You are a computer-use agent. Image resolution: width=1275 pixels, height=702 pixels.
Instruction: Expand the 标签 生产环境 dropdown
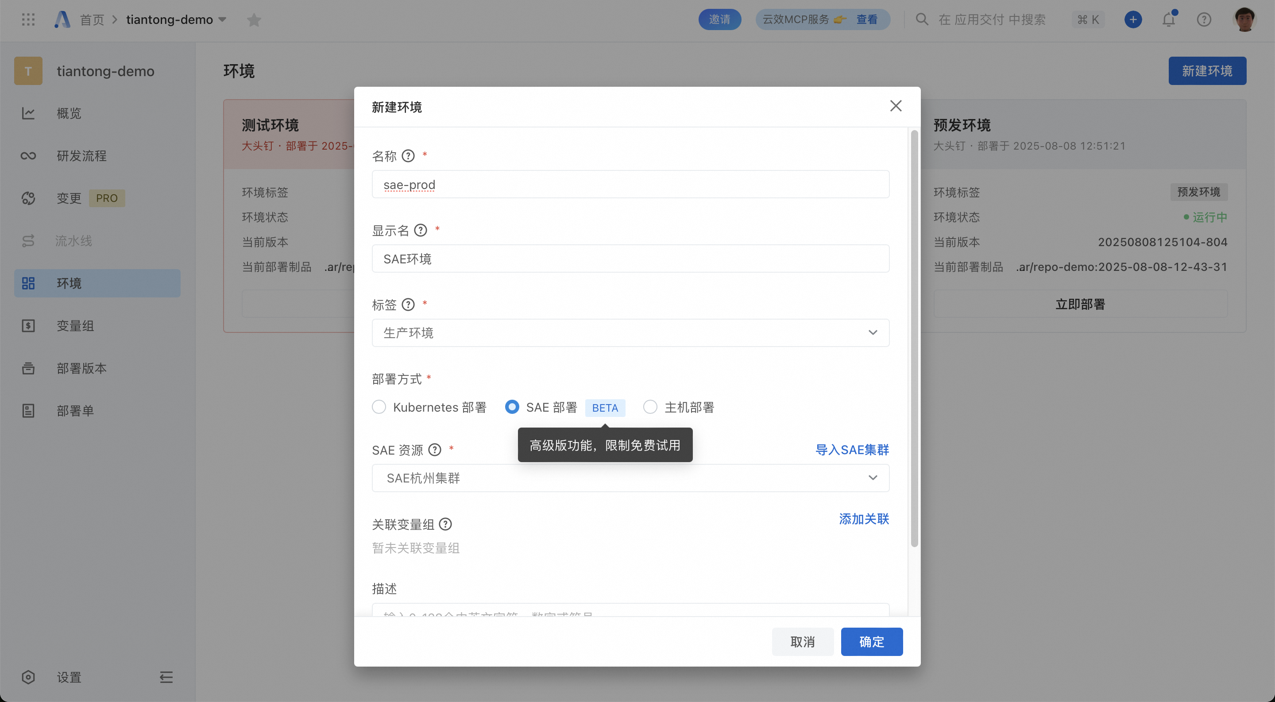tap(630, 333)
